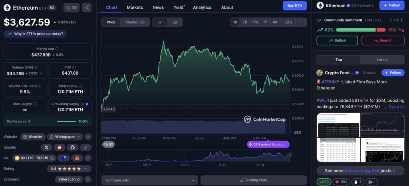
Task: Go to next sentiment page arrow
Action: pos(401,20)
